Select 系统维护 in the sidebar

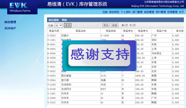10,28
